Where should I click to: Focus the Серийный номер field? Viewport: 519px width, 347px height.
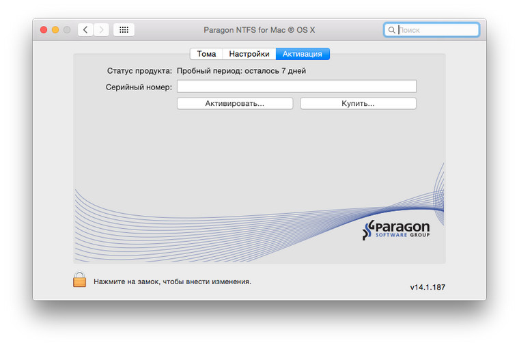(296, 87)
